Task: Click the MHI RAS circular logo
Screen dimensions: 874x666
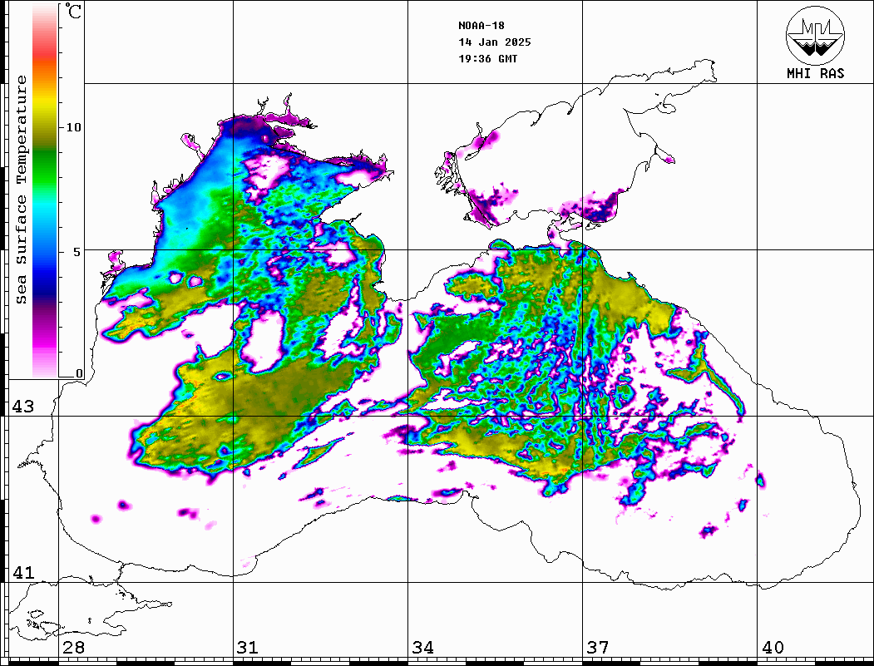Action: (816, 35)
